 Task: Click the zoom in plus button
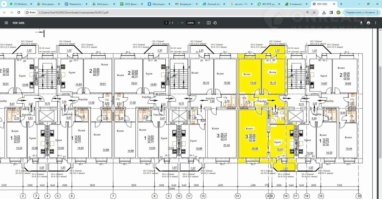[199, 23]
